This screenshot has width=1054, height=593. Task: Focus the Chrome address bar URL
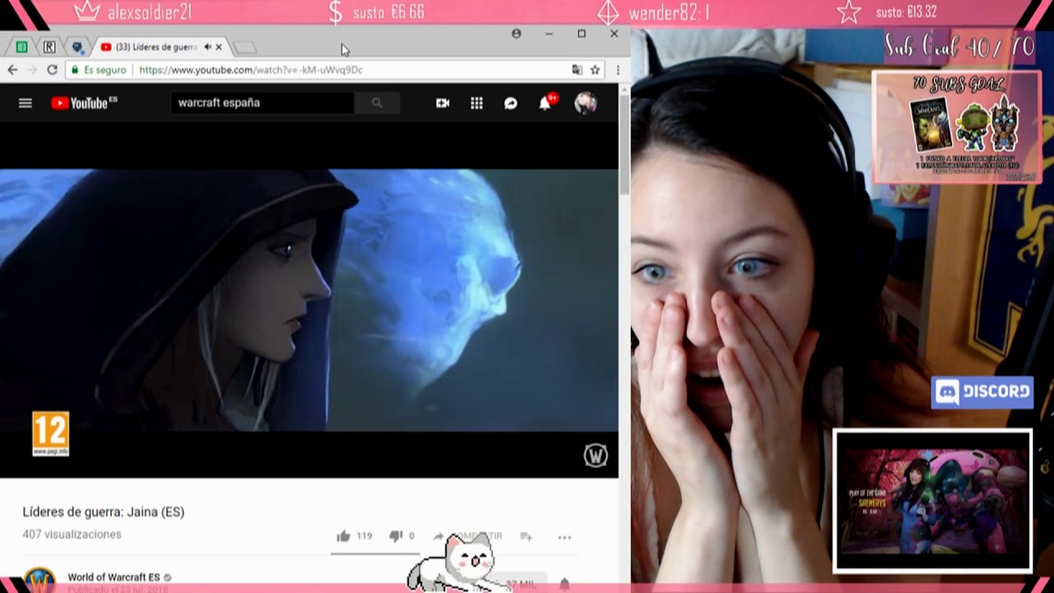pos(251,70)
